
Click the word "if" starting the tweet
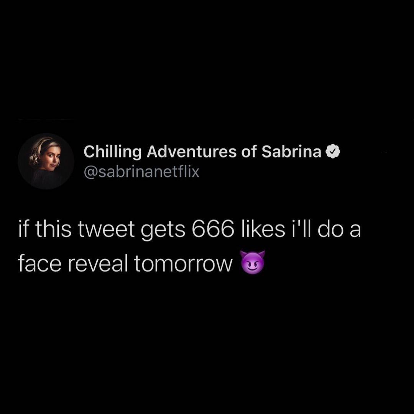(x=23, y=228)
